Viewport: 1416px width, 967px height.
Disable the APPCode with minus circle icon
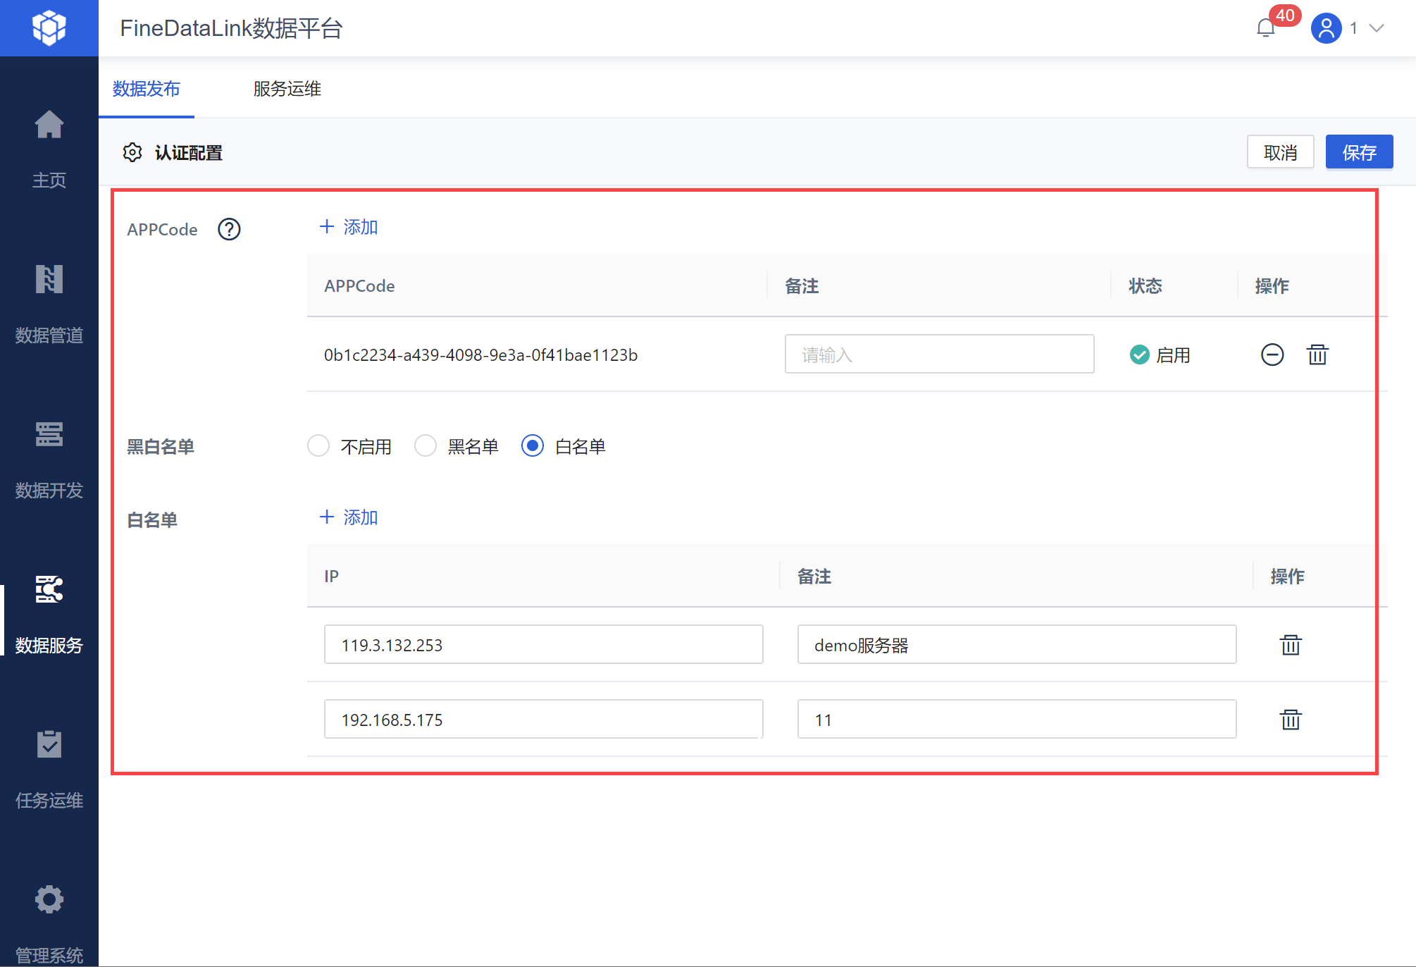[1272, 355]
